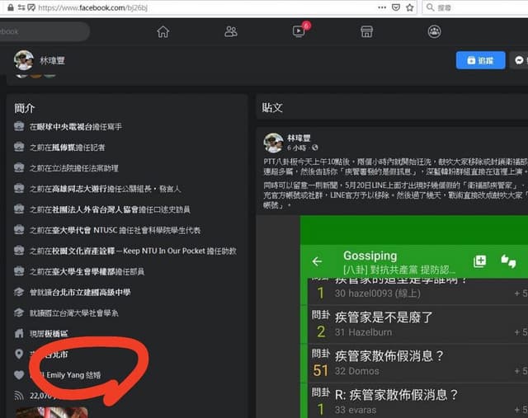Click the browser bookmark star icon
Viewport: 528px width, 418px height.
tap(410, 7)
